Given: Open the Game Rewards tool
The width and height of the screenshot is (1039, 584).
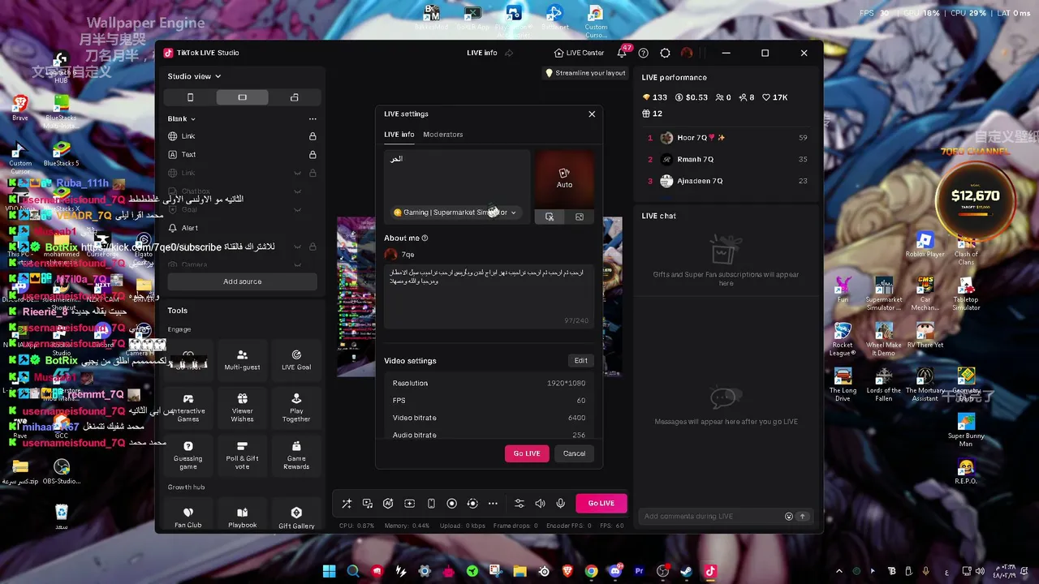Looking at the screenshot, I should tap(296, 455).
